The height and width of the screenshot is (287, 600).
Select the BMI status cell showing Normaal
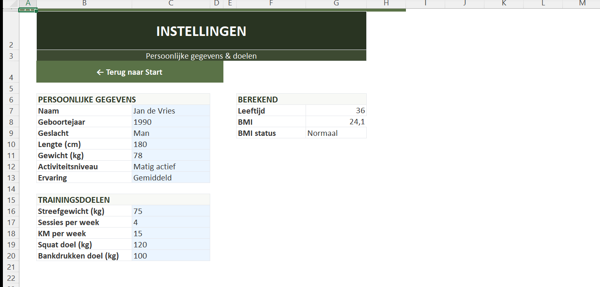point(336,133)
